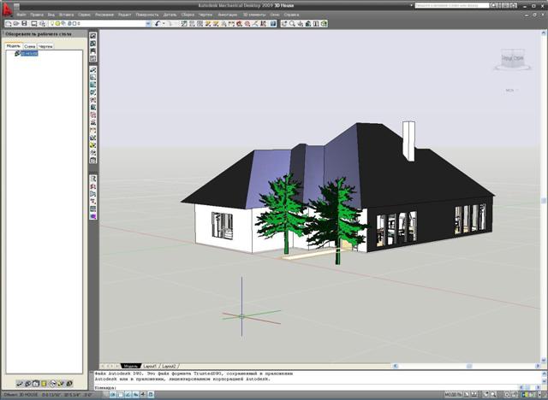Click the Undo curved arrow icon
The image size is (548, 400).
click(x=158, y=24)
